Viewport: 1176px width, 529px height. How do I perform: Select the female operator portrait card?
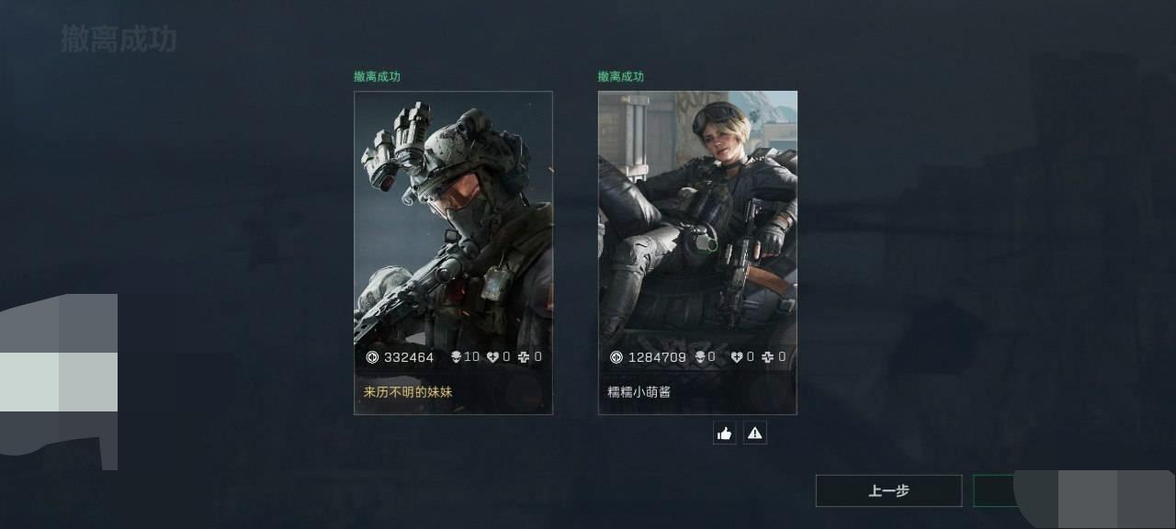[697, 253]
